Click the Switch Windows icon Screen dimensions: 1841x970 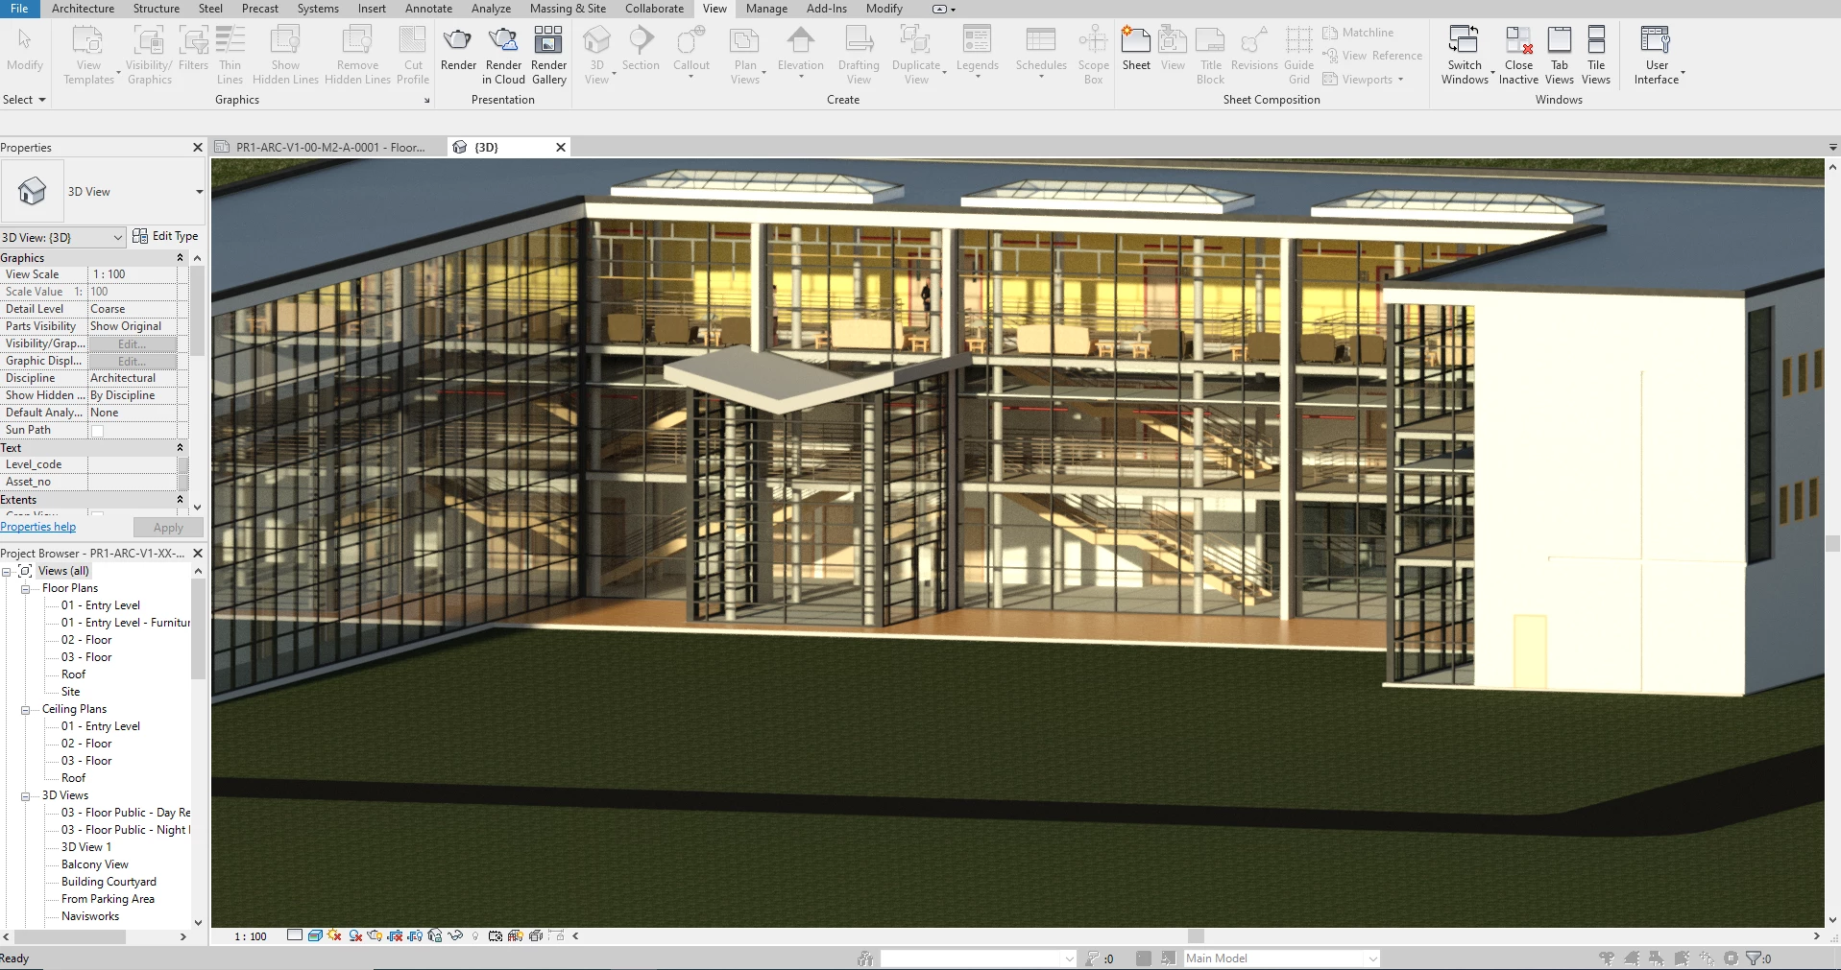1464,41
